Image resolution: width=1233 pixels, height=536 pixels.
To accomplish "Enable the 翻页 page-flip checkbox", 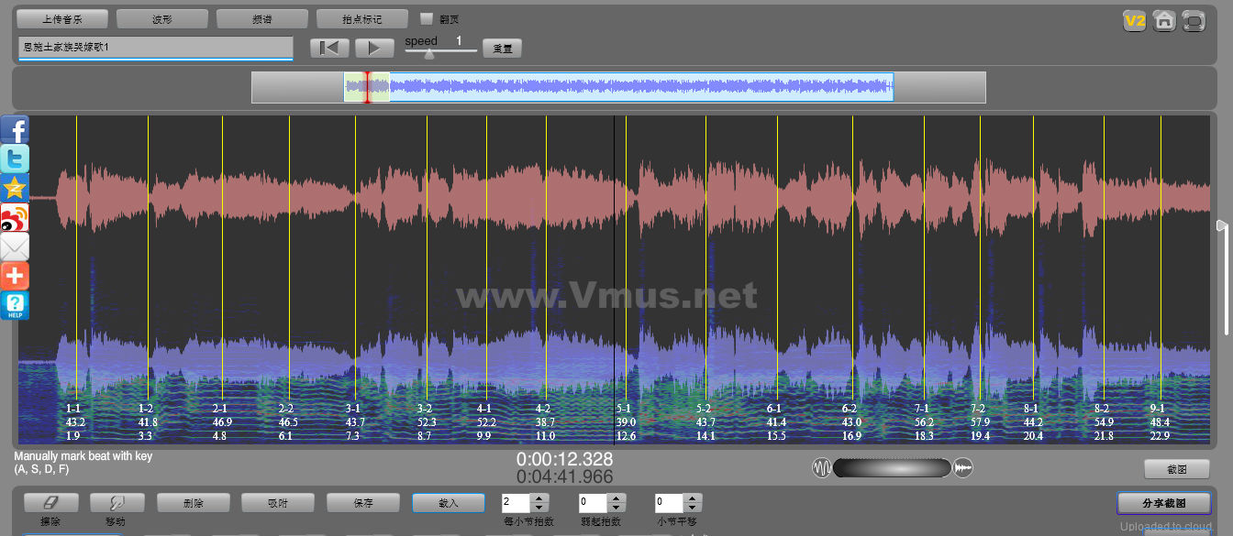I will coord(426,18).
